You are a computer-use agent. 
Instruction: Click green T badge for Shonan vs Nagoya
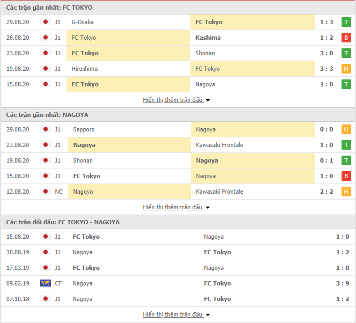tap(346, 160)
